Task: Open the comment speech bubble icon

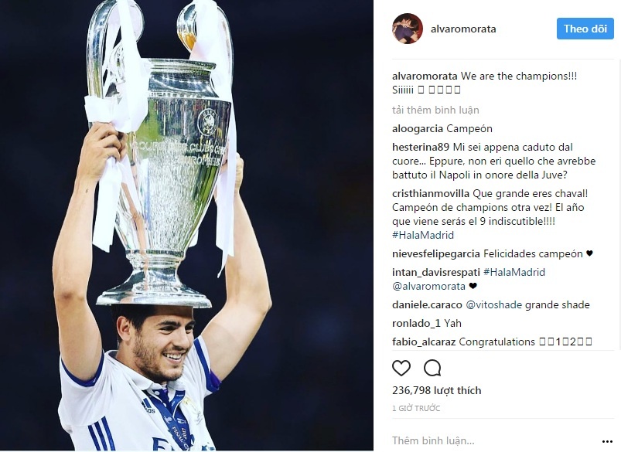Action: [432, 368]
